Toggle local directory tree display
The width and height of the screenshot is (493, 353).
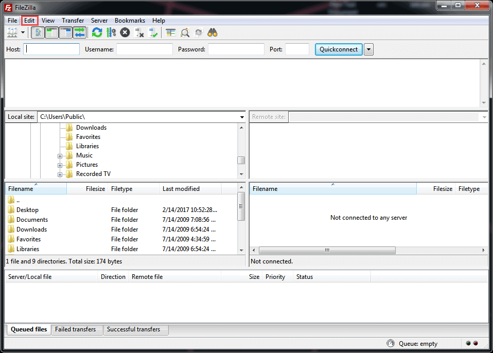[52, 32]
